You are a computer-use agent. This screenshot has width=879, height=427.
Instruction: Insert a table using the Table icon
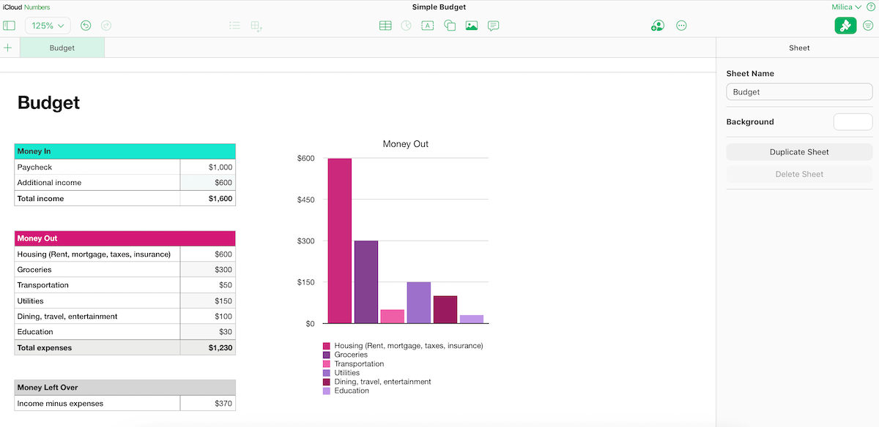click(385, 25)
